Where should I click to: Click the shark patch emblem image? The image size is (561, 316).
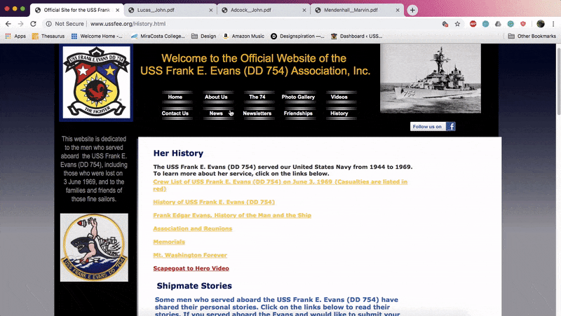tap(94, 247)
